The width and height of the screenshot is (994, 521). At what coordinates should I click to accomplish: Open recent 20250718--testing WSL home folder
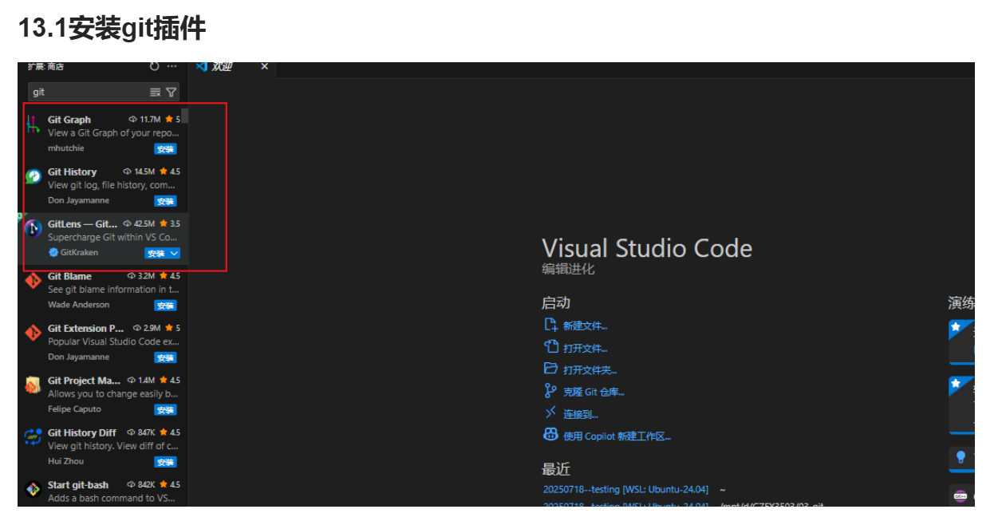click(625, 490)
